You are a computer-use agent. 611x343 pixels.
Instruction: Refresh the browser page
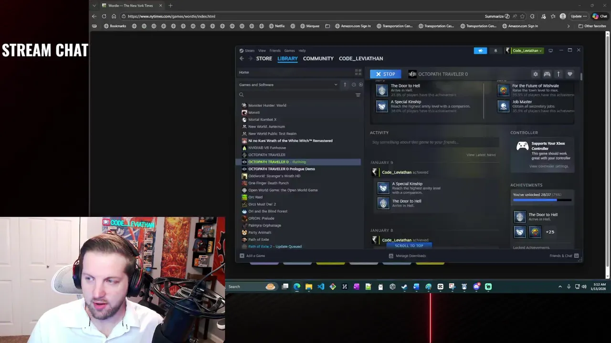pyautogui.click(x=104, y=16)
